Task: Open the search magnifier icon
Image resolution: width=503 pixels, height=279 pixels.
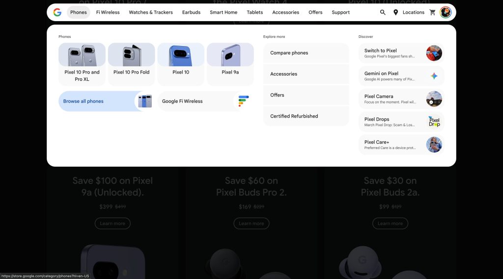Action: (x=383, y=12)
